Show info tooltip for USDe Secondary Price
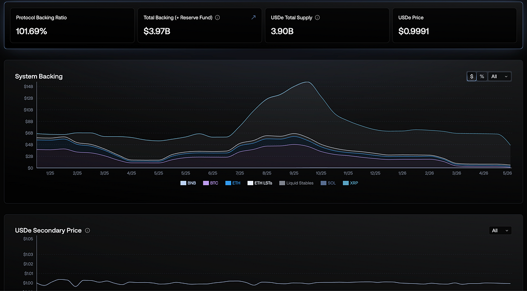This screenshot has width=527, height=291. click(x=87, y=230)
